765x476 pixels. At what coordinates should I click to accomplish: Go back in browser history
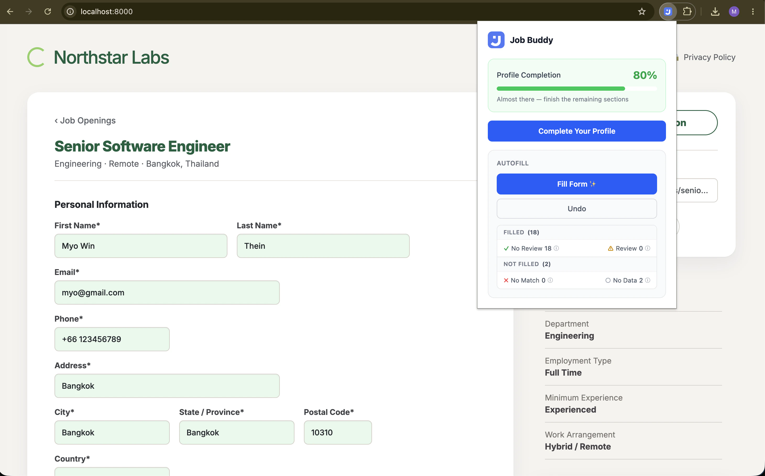(10, 12)
